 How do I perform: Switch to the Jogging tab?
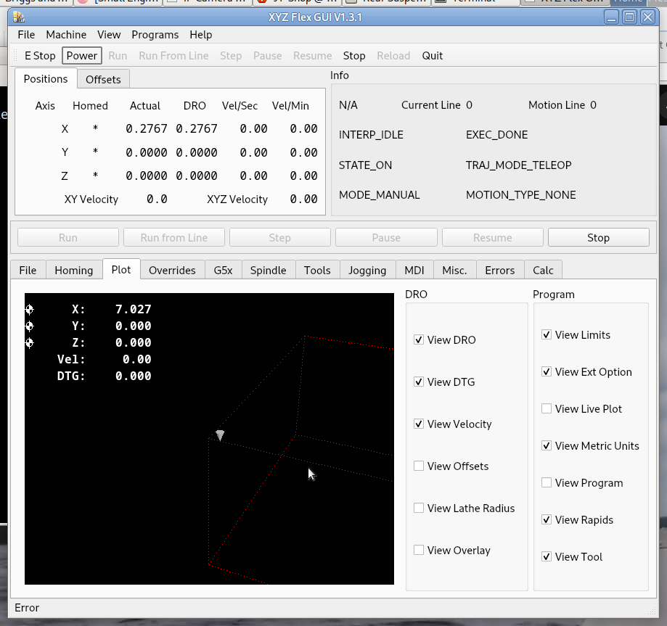tap(367, 271)
